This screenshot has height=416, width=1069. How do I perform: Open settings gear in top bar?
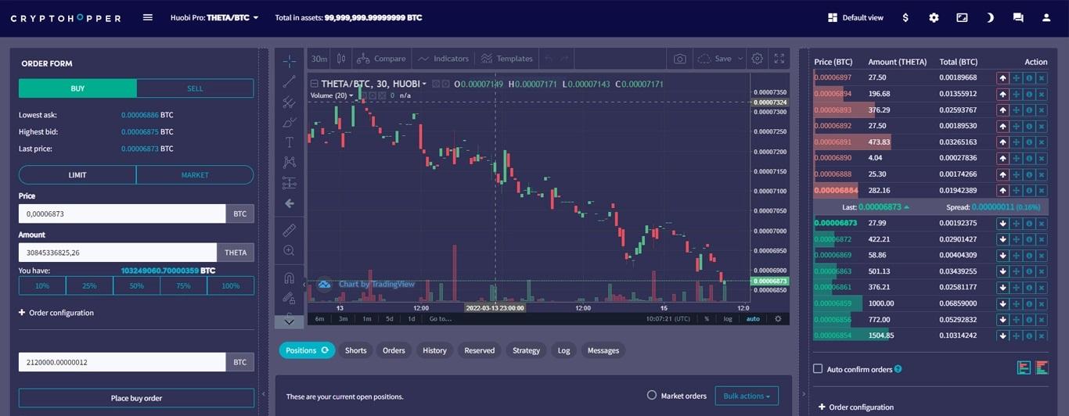point(934,17)
